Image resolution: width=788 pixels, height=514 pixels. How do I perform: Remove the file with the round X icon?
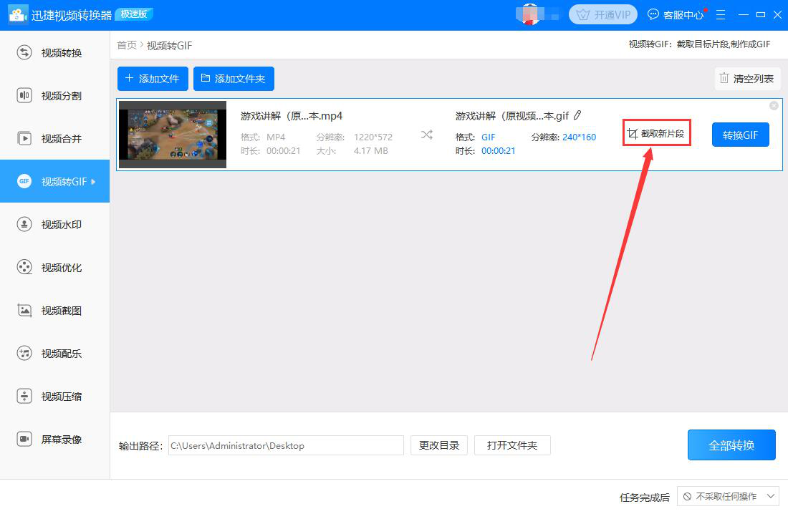click(x=774, y=105)
